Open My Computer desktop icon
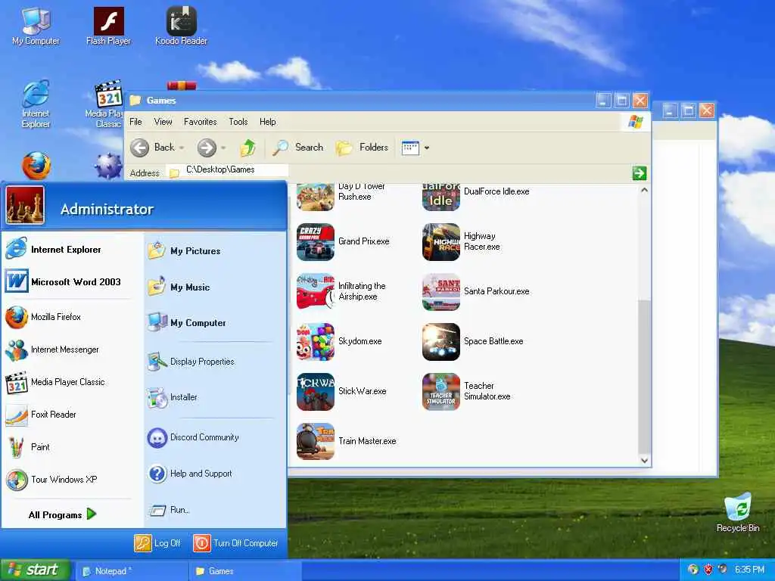 [36, 26]
